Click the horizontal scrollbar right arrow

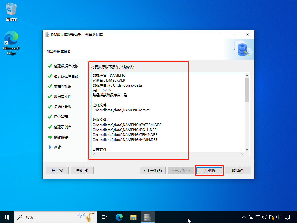click(x=242, y=154)
